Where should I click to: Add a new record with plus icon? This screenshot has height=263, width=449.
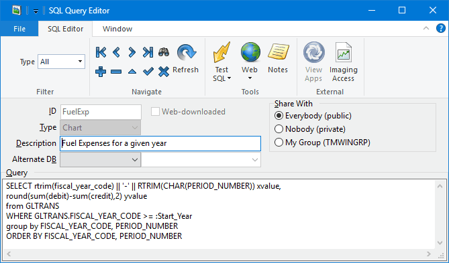pos(101,72)
